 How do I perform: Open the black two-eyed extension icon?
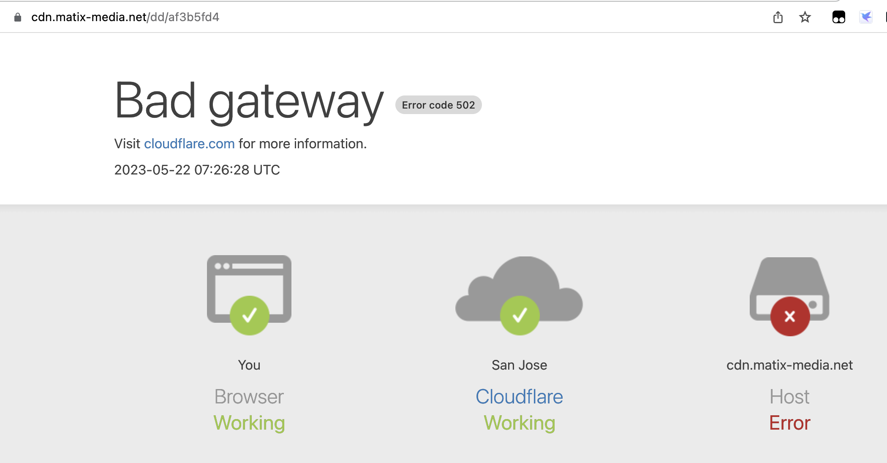click(838, 17)
